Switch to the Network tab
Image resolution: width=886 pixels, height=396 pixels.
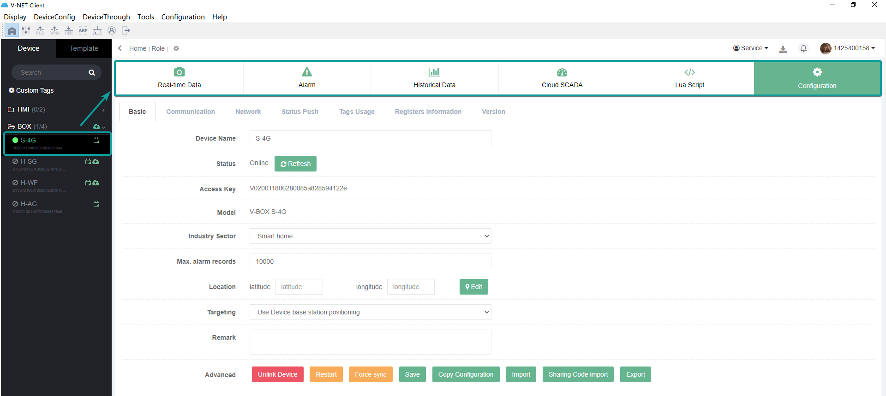pos(248,112)
